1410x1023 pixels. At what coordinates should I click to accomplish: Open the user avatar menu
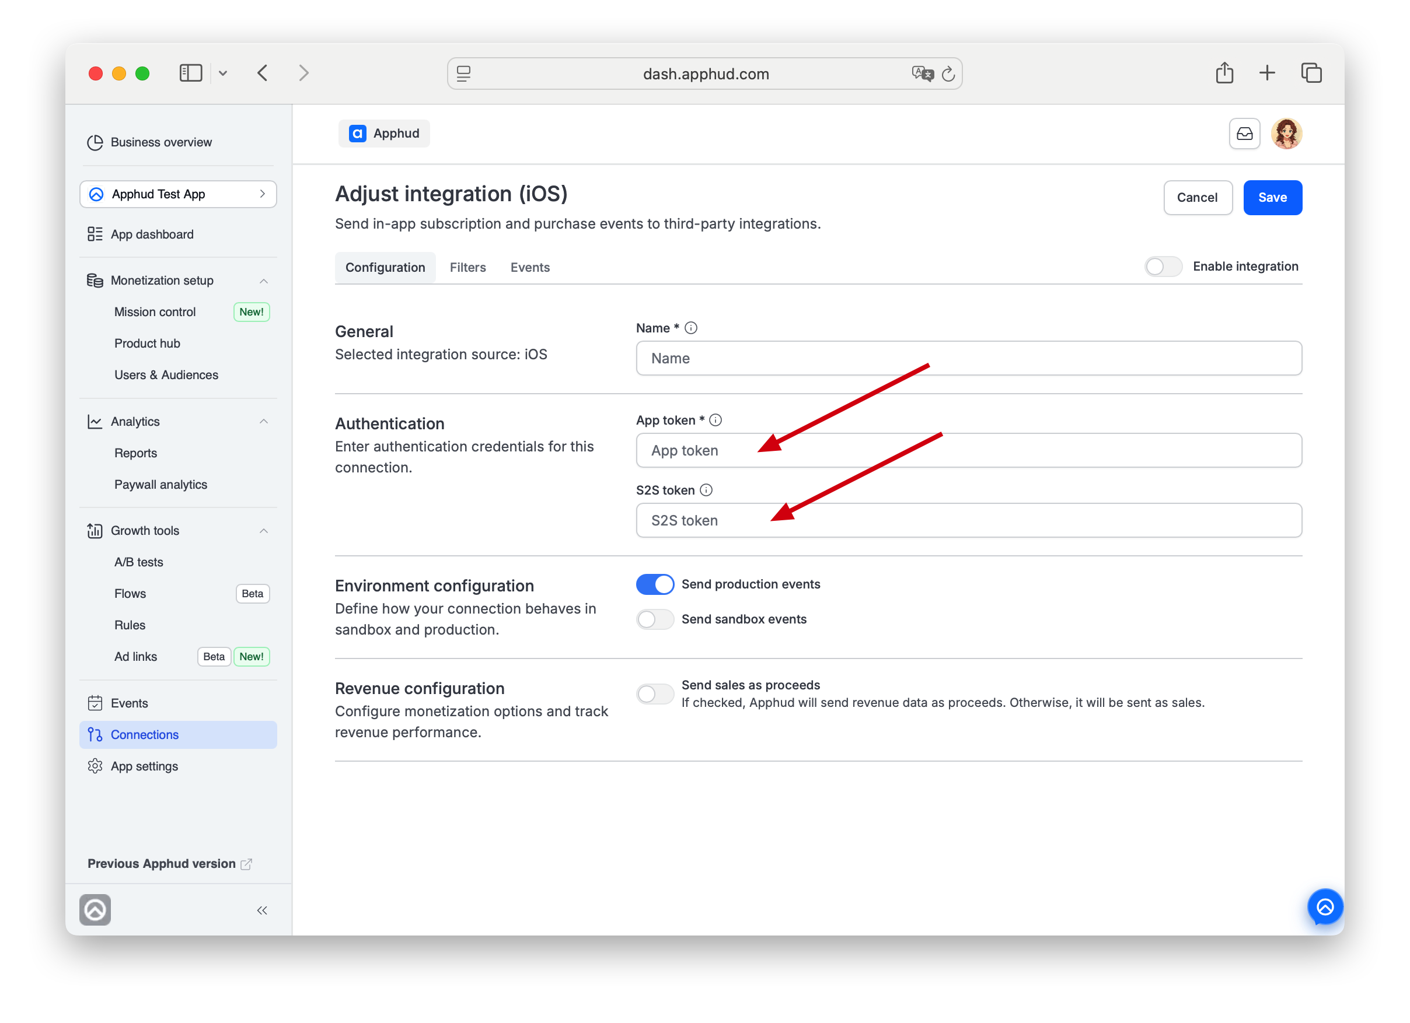pos(1286,134)
